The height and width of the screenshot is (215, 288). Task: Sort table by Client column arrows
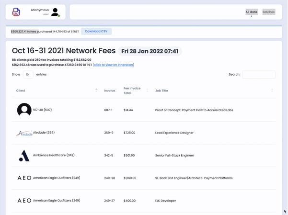(x=96, y=90)
